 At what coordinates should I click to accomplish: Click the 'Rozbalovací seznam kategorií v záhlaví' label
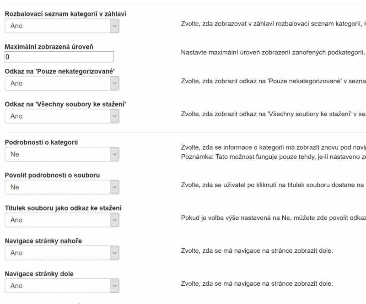pos(65,14)
